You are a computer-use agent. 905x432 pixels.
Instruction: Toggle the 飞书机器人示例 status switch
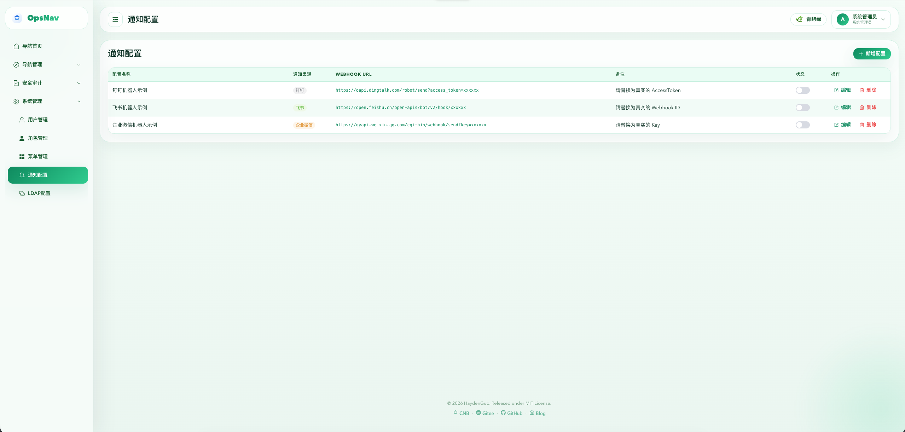click(x=802, y=108)
